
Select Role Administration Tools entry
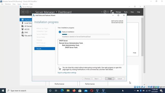[x=71, y=45]
